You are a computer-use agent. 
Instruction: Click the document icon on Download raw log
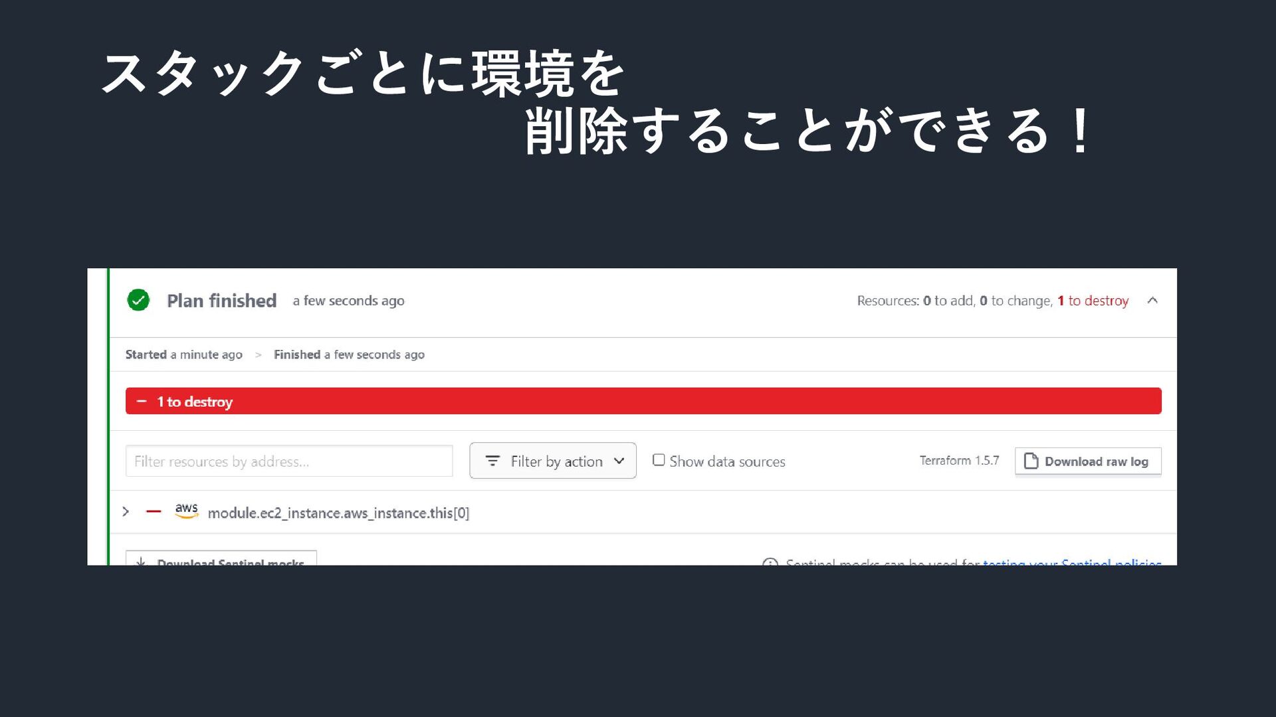(1031, 461)
